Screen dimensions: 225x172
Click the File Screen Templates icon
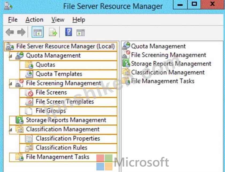coord(29,102)
